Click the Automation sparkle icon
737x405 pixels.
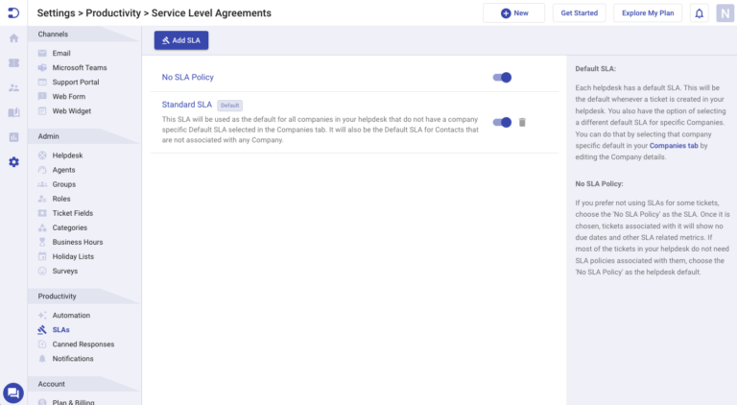(42, 315)
